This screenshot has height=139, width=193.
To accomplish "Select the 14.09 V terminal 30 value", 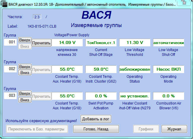I will tap(67, 42).
